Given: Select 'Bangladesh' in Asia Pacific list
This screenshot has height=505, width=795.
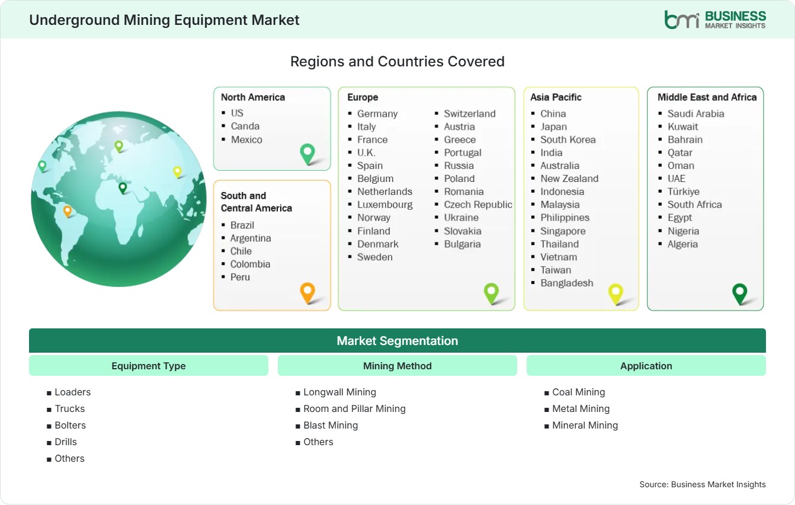Looking at the screenshot, I should (567, 283).
